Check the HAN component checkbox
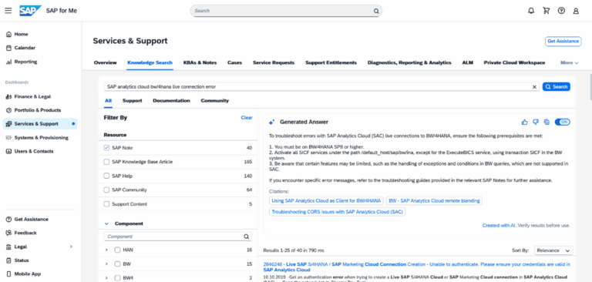This screenshot has width=592, height=282. pyautogui.click(x=117, y=250)
